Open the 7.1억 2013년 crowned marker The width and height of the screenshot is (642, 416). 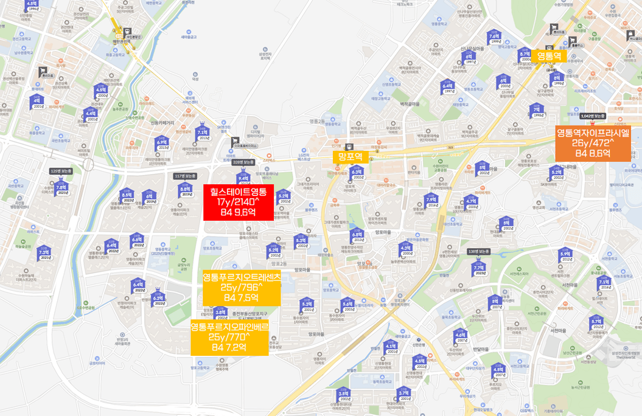click(203, 133)
